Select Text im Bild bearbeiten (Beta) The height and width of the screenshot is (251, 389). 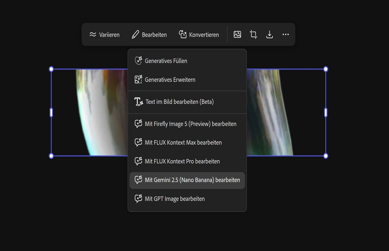click(x=187, y=102)
